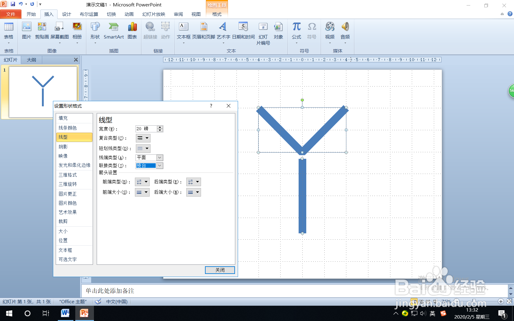Image resolution: width=514 pixels, height=321 pixels.
Task: Select the 填充 category in the dialog
Action: 63,118
